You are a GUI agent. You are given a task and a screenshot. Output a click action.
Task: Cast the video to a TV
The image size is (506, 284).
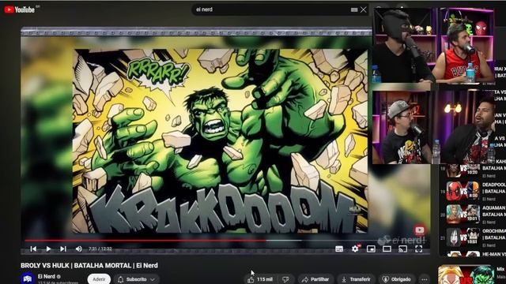(402, 248)
